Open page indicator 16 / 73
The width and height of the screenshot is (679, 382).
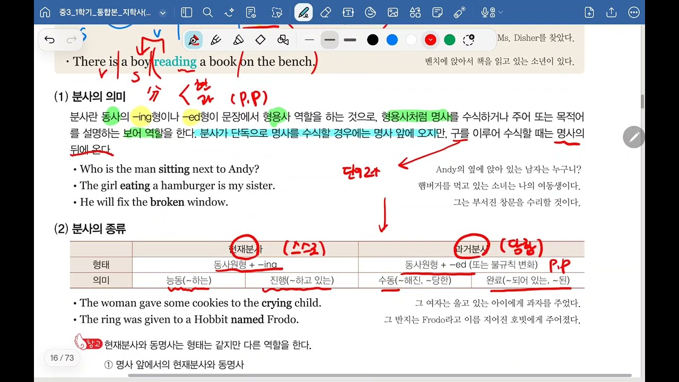[x=62, y=358]
